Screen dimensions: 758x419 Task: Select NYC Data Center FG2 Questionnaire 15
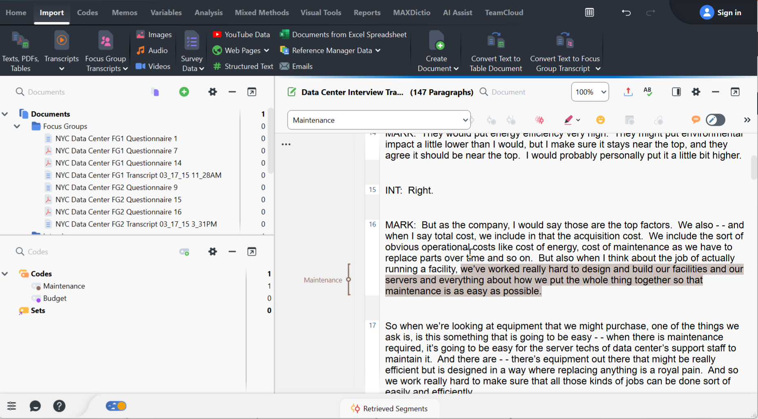[118, 200]
